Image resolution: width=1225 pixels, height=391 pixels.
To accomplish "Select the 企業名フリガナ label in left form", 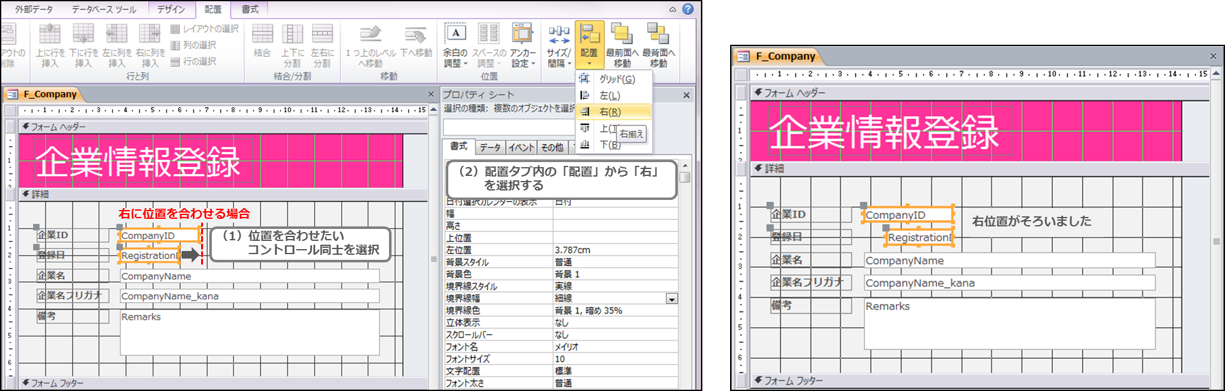I will pyautogui.click(x=71, y=296).
